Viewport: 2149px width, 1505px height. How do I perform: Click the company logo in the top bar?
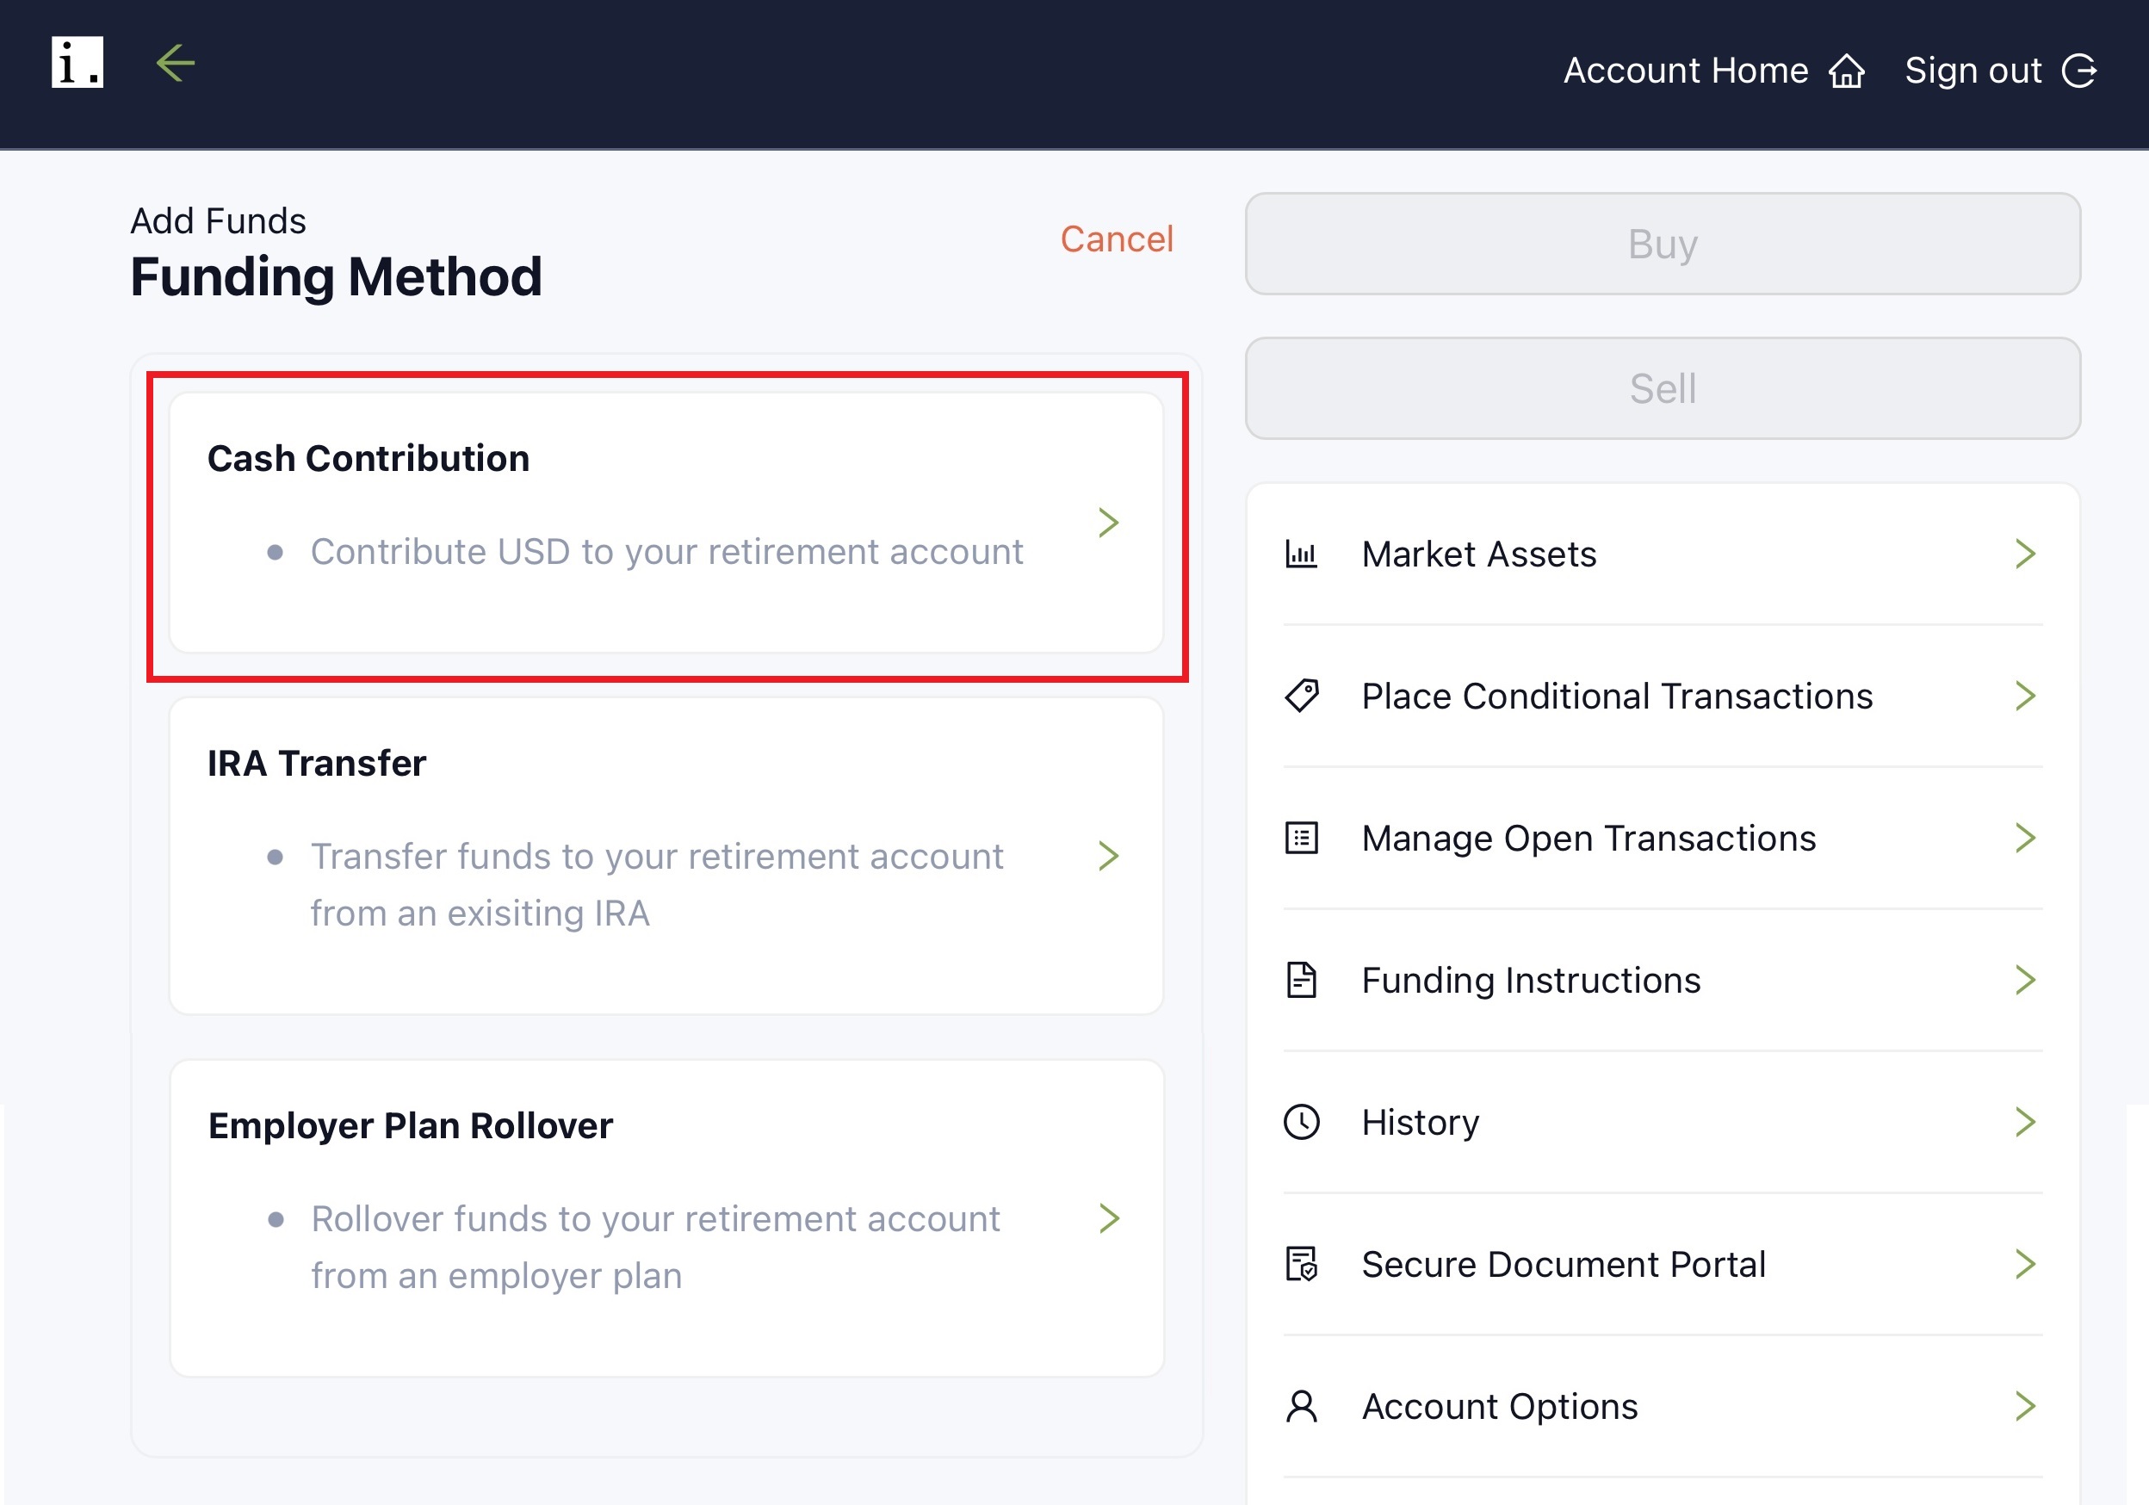(77, 65)
